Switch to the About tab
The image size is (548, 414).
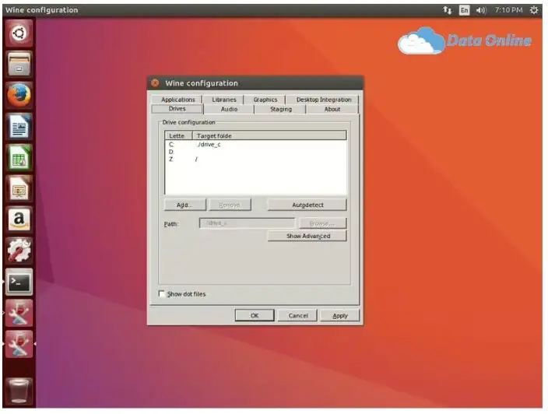332,109
